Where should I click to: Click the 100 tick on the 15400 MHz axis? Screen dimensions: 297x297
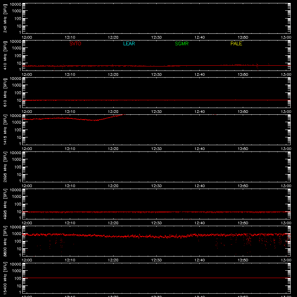click(x=18, y=278)
